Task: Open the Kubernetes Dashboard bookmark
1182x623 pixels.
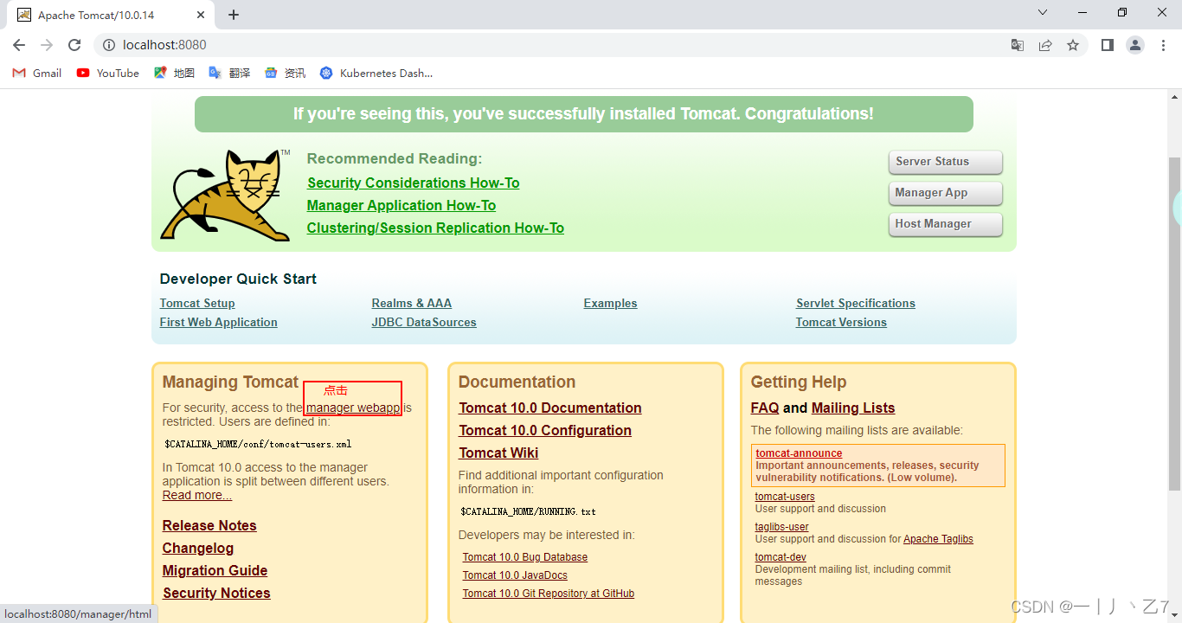Action: click(x=376, y=73)
